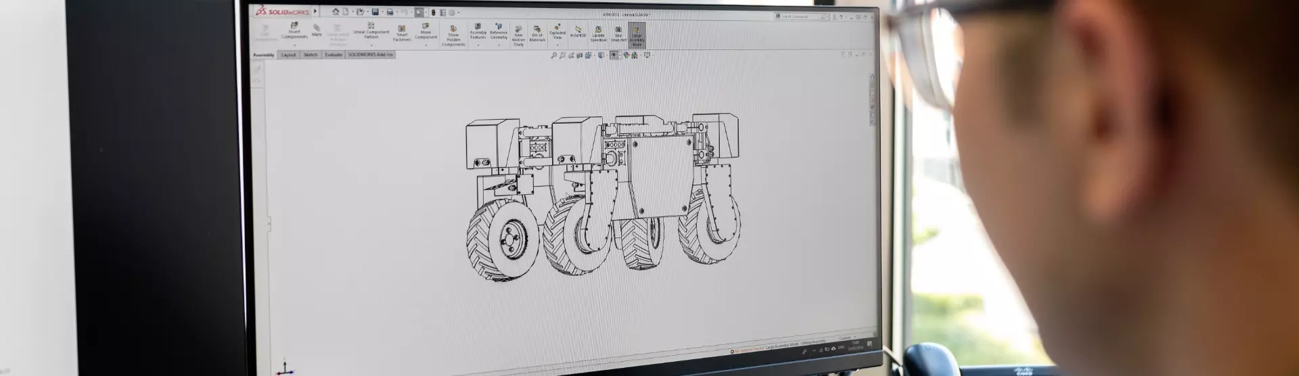1299x376 pixels.
Task: Switch to the Assembly tab
Action: coord(264,55)
